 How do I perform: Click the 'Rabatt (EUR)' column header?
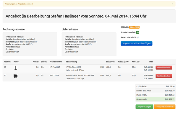click(x=123, y=62)
